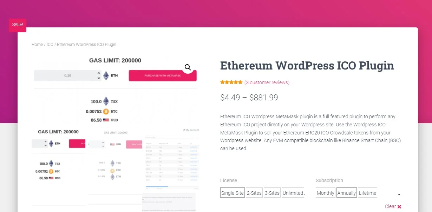Choose the Lifetime subscription option
The width and height of the screenshot is (432, 212).
367,192
